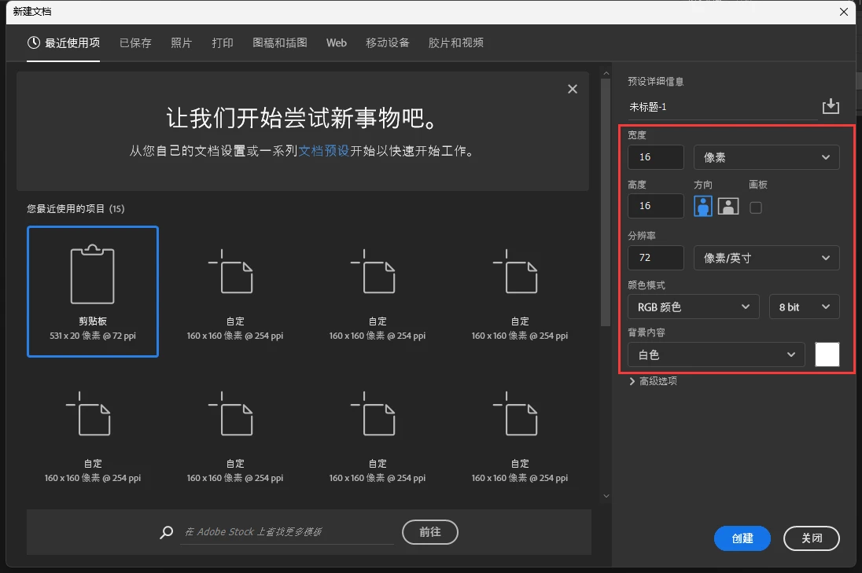Screen dimensions: 862x573
Task: Click the clock icon on 最近使用项 tab
Action: pos(34,42)
